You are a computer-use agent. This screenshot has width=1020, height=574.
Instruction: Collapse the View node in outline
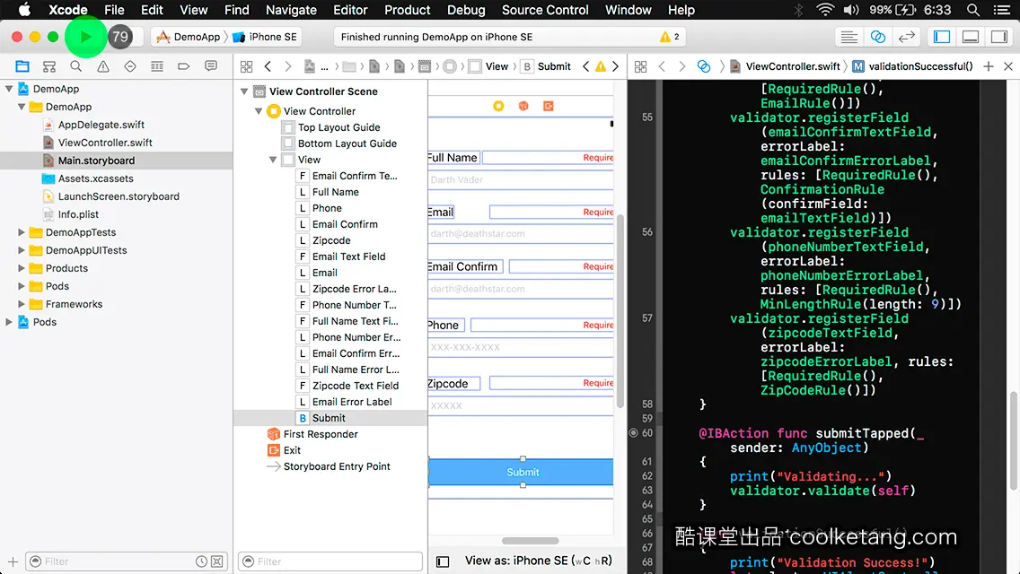tap(273, 160)
